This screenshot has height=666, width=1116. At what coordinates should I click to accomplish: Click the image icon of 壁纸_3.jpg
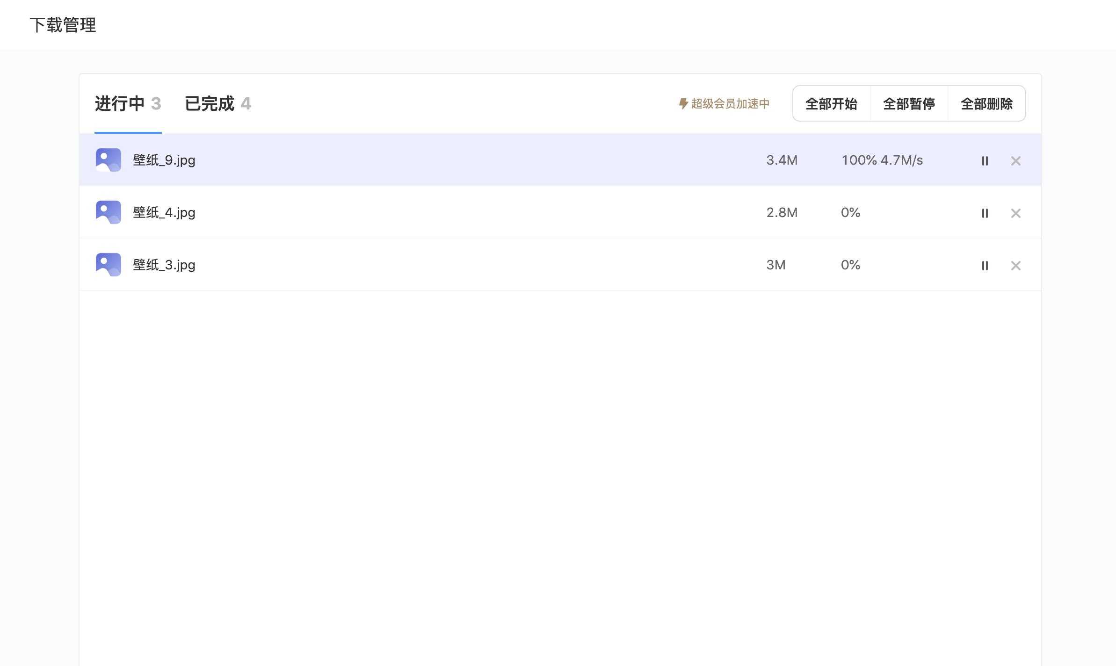(x=108, y=265)
